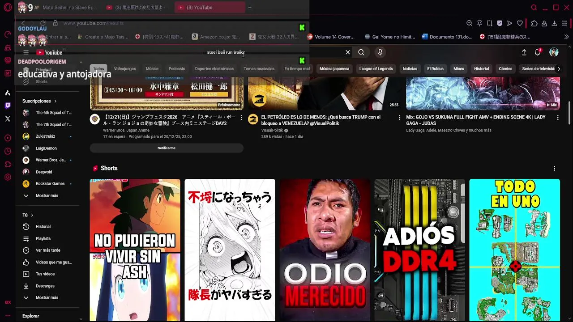573x322 pixels.
Task: Open GX Control speedometer in sidebar
Action: pos(8,34)
